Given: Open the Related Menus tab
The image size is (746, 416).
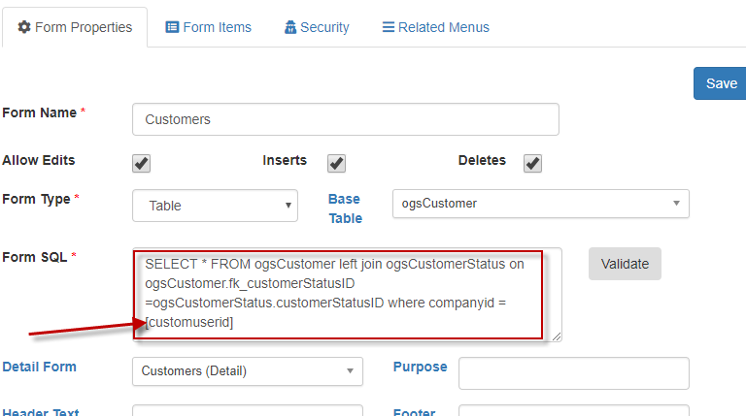Looking at the screenshot, I should pos(435,27).
